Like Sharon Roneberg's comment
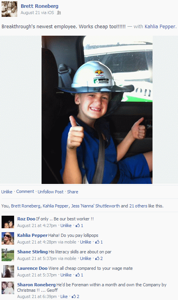 (x=64, y=296)
